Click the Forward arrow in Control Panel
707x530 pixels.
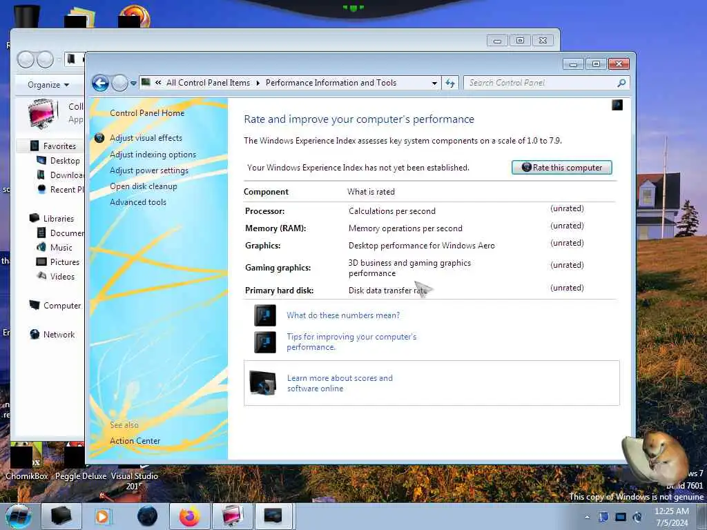[119, 83]
